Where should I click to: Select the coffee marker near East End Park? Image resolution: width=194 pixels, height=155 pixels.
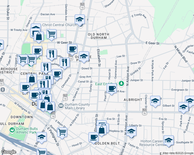tap(112, 88)
